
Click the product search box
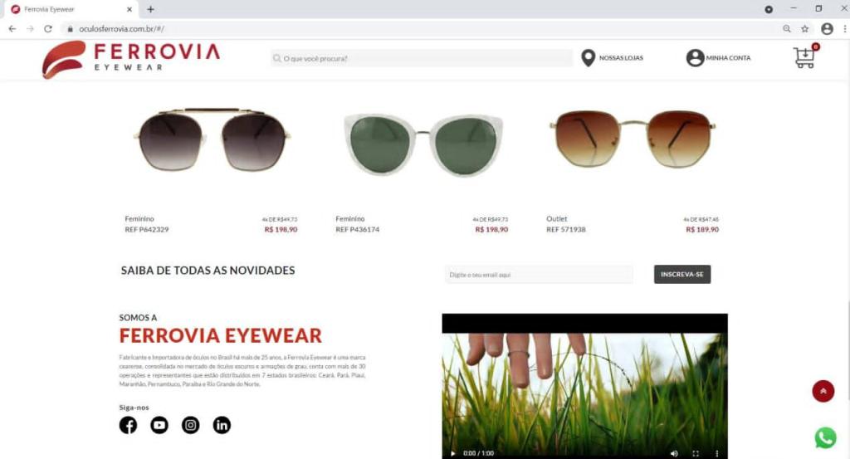[421, 59]
